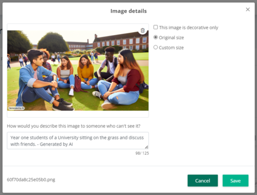Close the Image details dialog

click(x=248, y=9)
